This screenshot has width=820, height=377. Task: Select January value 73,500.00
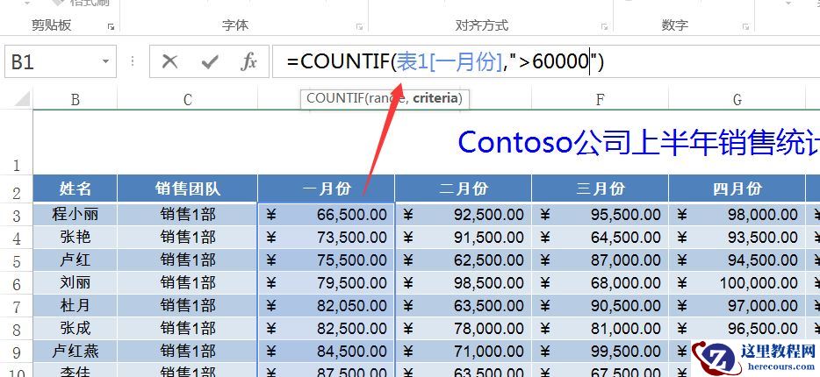pos(327,237)
